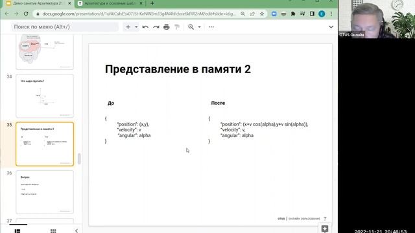Redo the last action
The height and width of the screenshot is (233, 415).
click(156, 27)
